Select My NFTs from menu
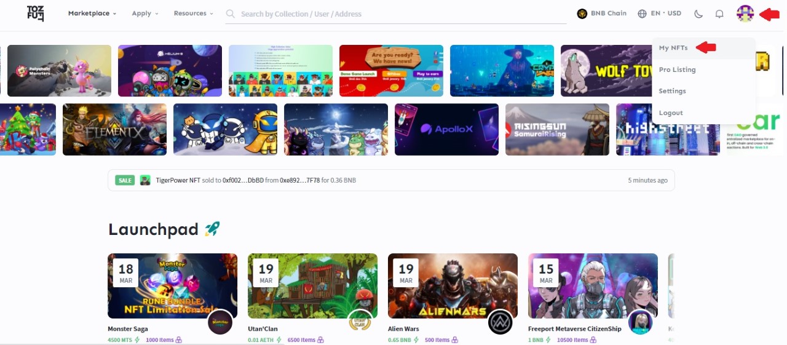 (x=673, y=48)
